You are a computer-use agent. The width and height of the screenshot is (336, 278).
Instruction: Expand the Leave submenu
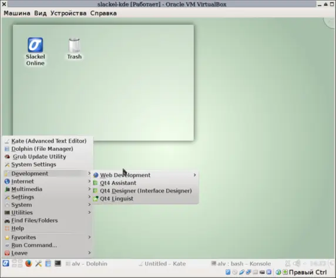(x=48, y=253)
